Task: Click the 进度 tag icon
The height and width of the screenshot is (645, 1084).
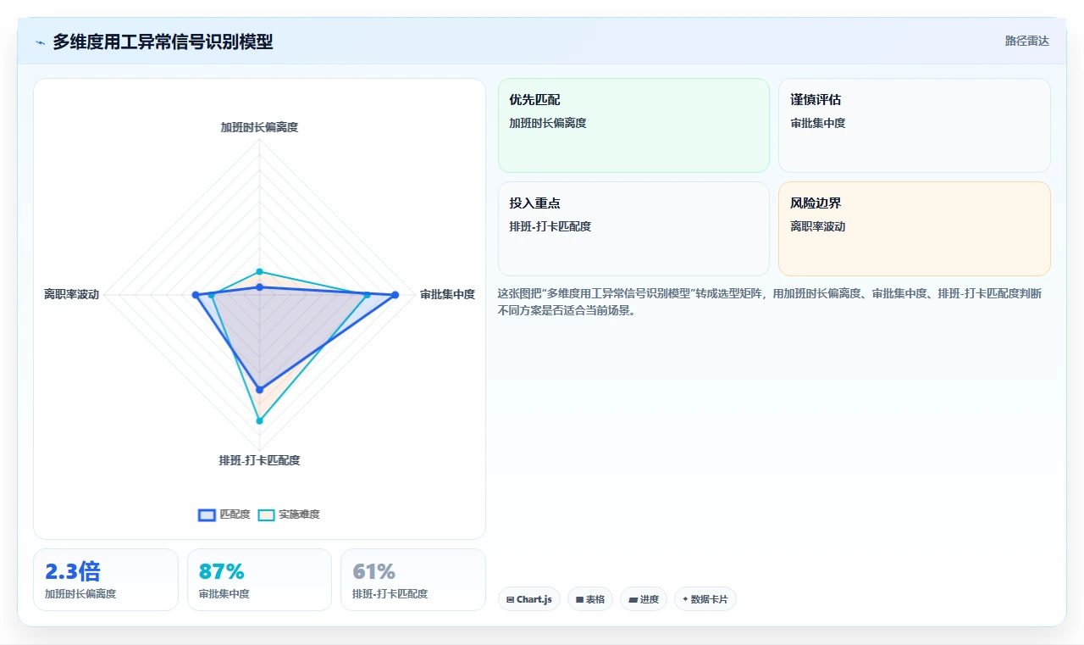Action: pos(633,599)
